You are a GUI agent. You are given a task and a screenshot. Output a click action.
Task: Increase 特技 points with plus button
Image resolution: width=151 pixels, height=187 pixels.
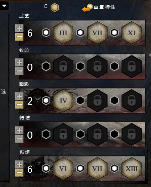[x=19, y=130]
